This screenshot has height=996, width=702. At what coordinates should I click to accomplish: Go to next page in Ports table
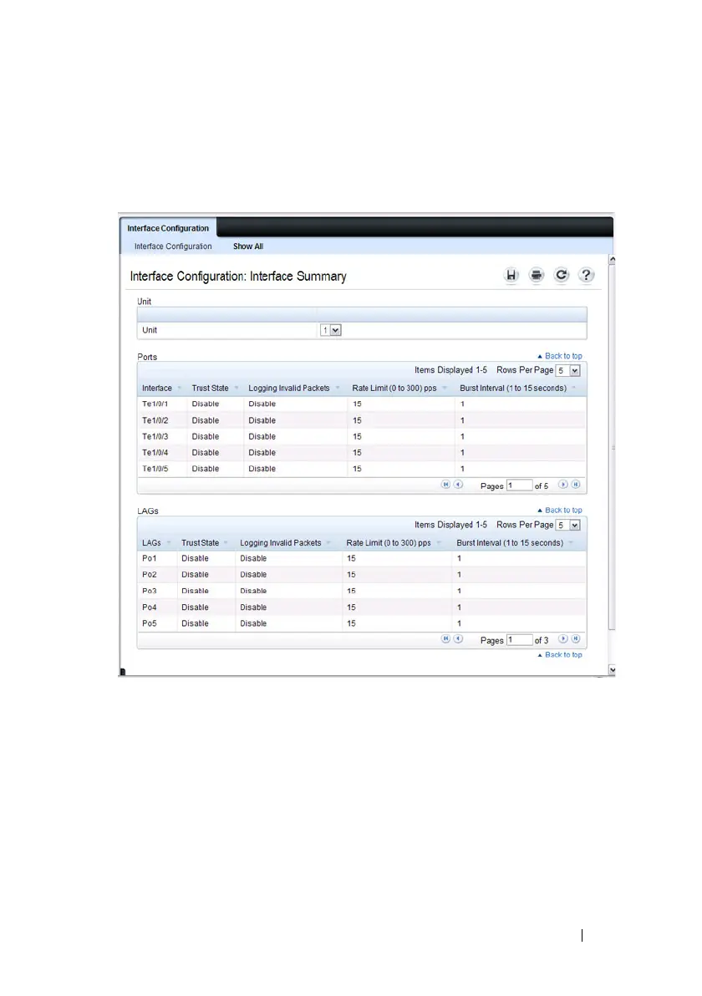[x=563, y=485]
